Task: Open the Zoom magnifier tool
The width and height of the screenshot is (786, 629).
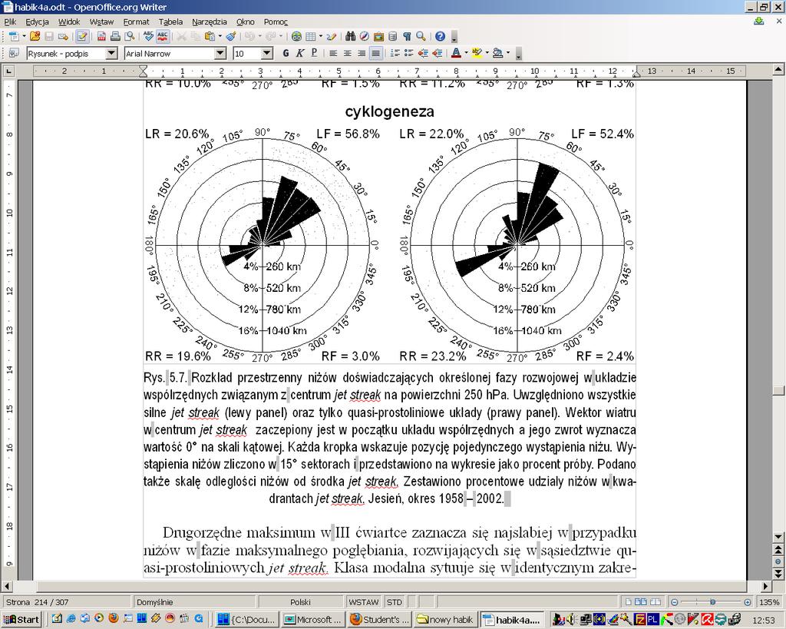Action: pos(421,36)
